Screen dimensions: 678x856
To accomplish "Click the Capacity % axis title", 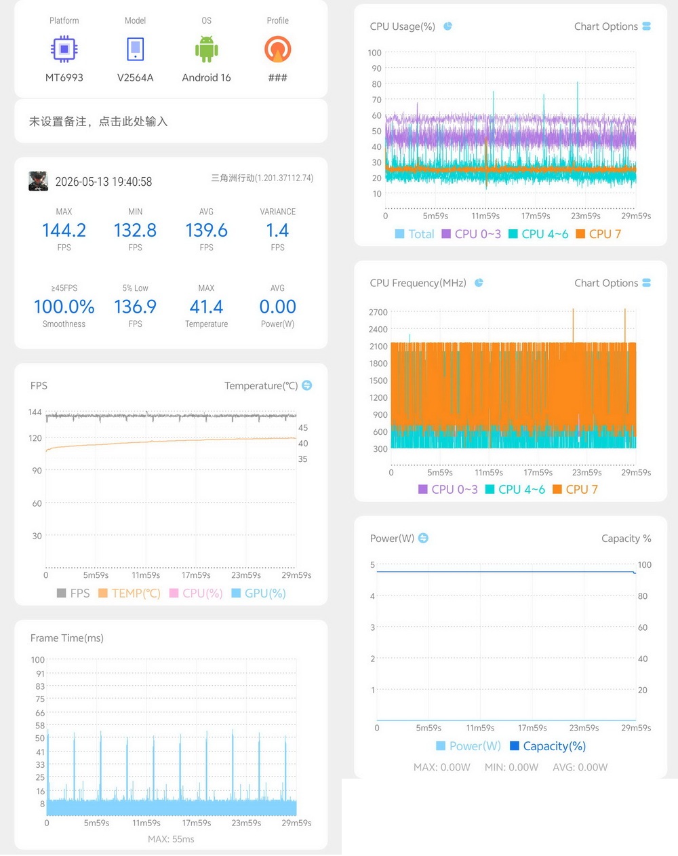I will [x=626, y=539].
